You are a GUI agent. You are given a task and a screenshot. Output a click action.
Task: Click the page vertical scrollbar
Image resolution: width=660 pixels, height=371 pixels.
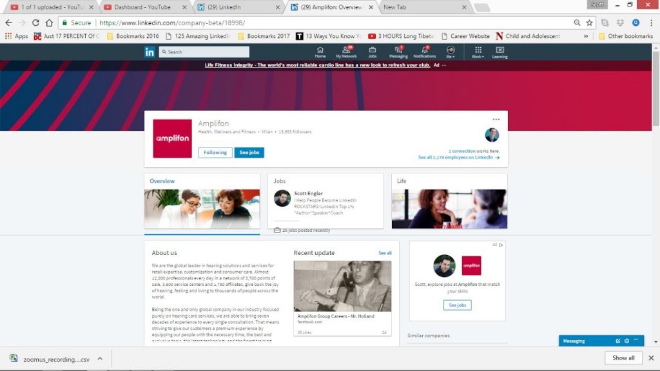click(x=655, y=89)
